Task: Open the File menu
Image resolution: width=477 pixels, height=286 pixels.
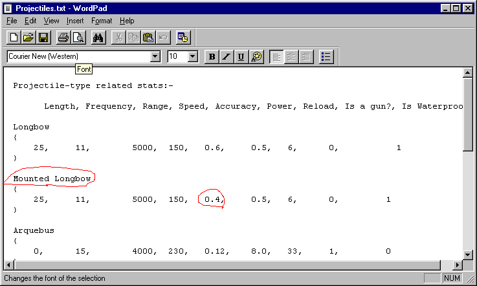Action: [x=12, y=21]
